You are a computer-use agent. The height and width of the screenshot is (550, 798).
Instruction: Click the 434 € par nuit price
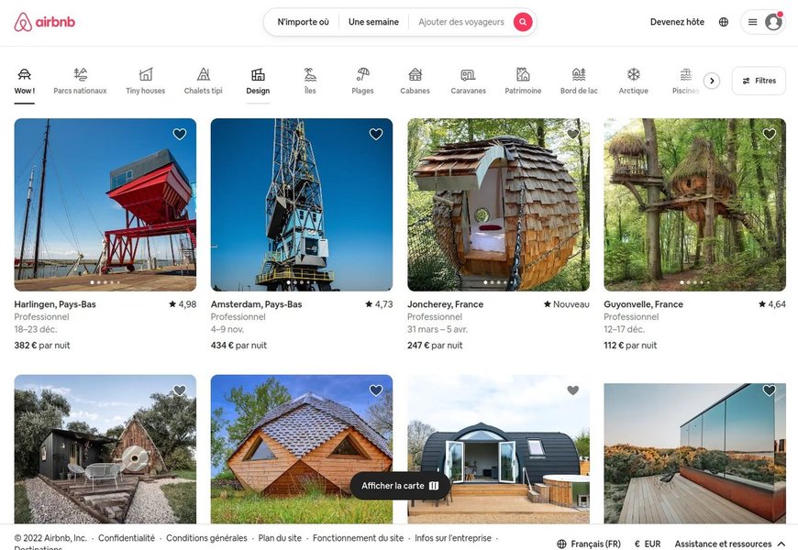pos(238,345)
